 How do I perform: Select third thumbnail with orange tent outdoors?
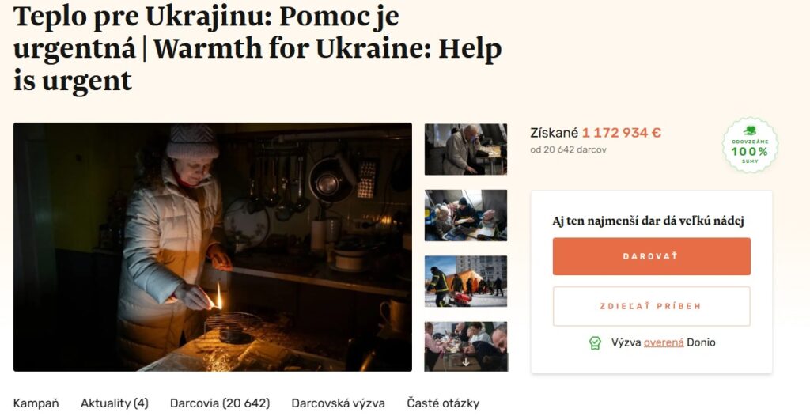coord(465,281)
